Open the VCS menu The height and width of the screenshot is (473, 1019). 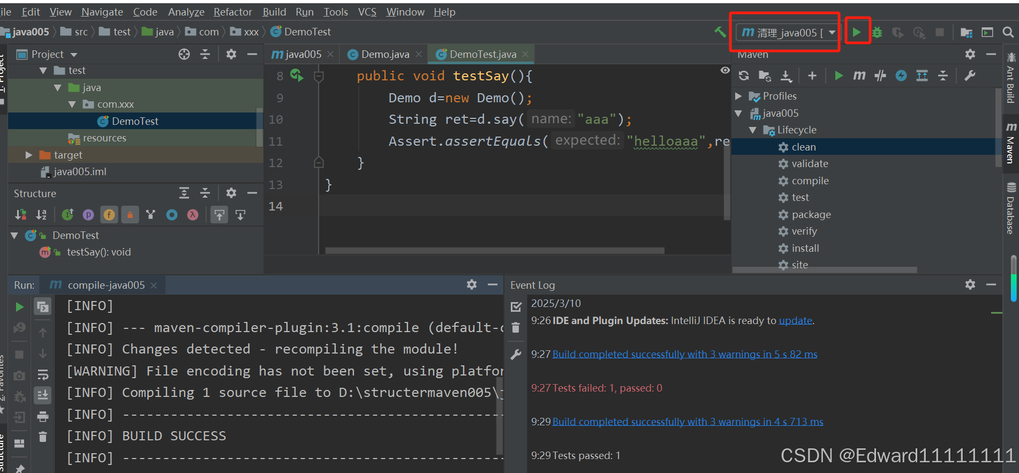coord(367,12)
